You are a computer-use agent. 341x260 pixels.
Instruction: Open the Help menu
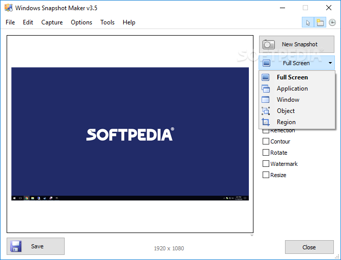click(129, 22)
